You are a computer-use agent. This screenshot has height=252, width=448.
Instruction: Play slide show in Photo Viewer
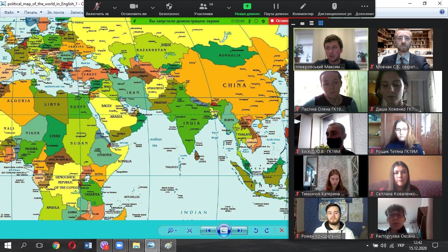(x=224, y=230)
